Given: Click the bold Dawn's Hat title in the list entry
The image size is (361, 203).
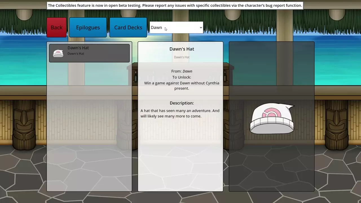Looking at the screenshot, I should (x=78, y=48).
